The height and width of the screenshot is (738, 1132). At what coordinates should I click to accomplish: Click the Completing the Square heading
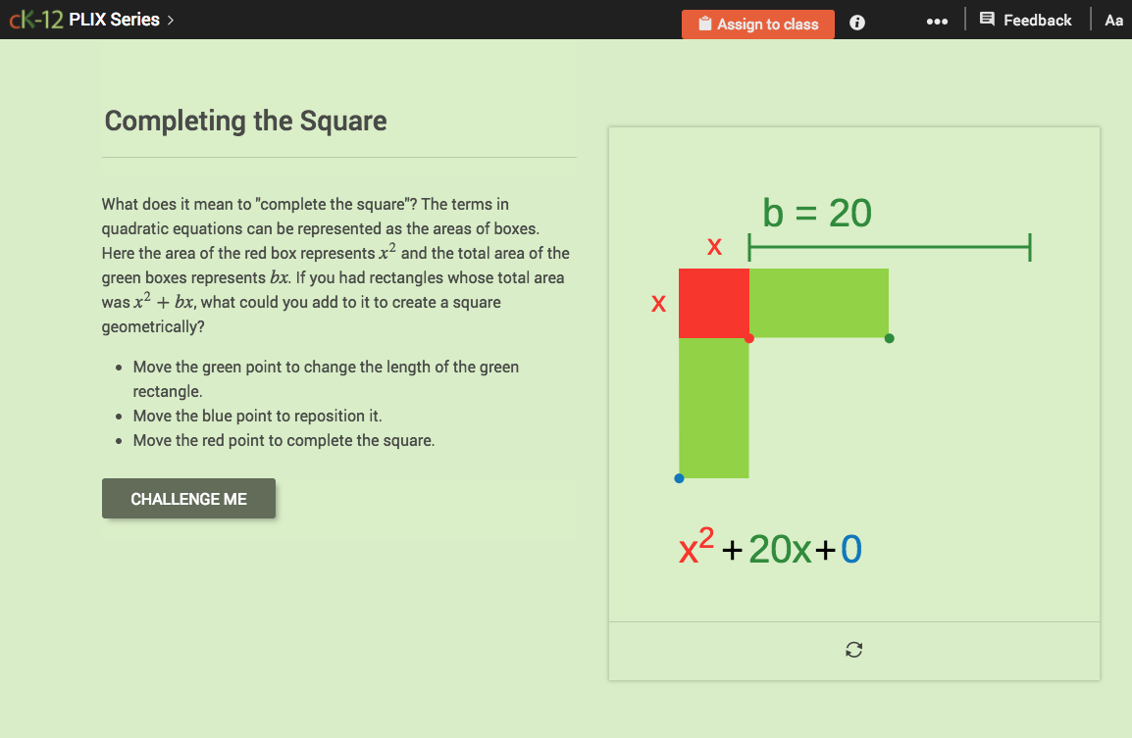click(x=245, y=122)
